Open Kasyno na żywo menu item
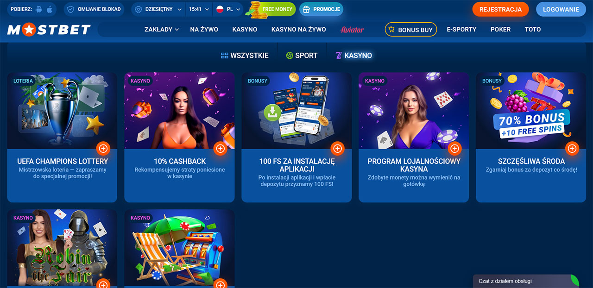 (298, 30)
